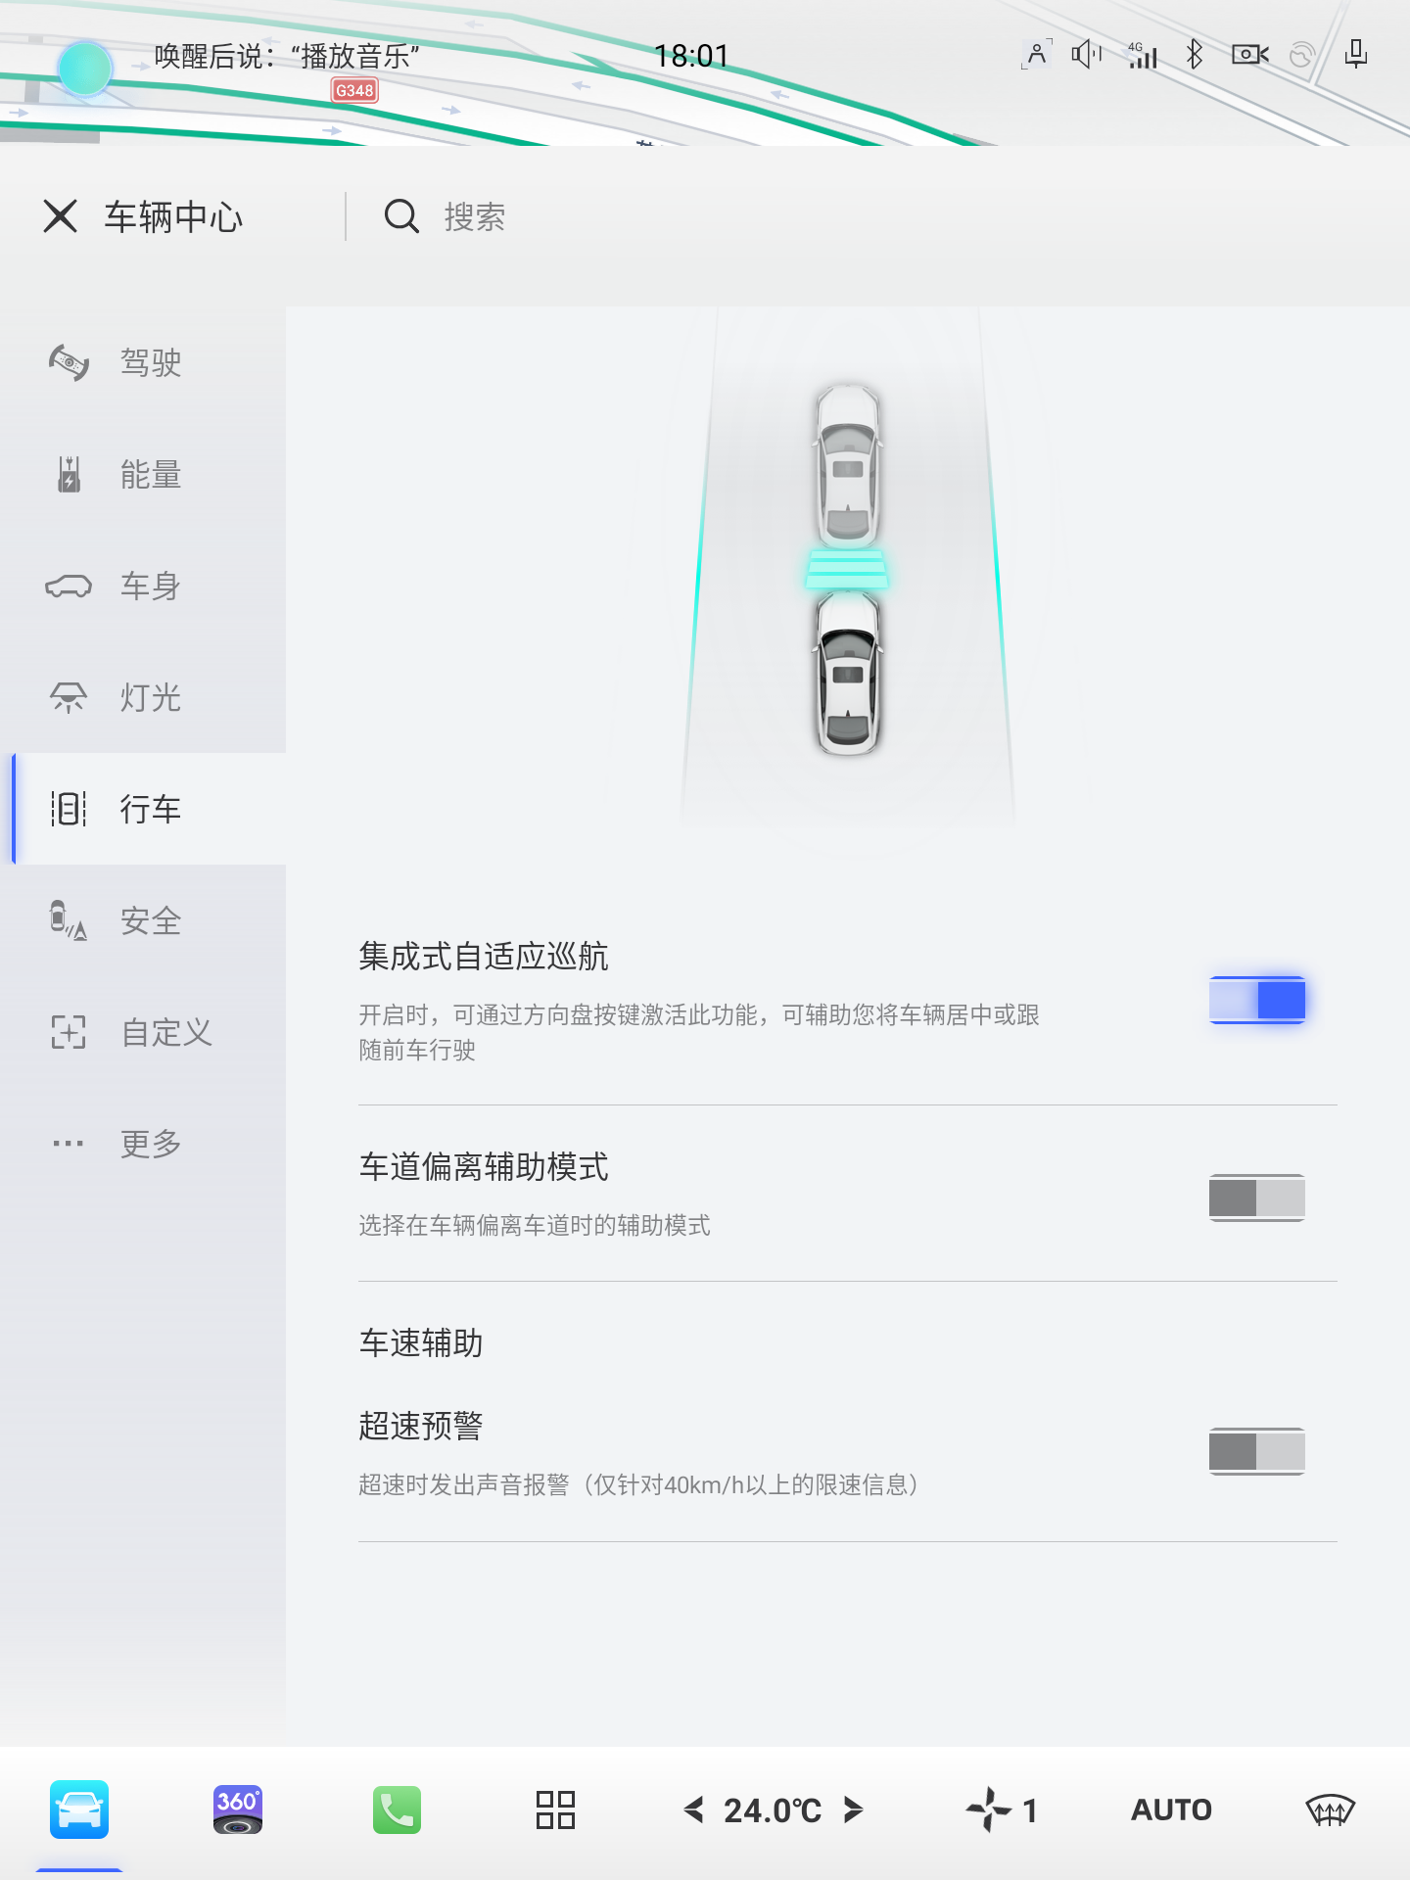Open the phone dialer app
1410x1880 pixels.
[x=397, y=1809]
